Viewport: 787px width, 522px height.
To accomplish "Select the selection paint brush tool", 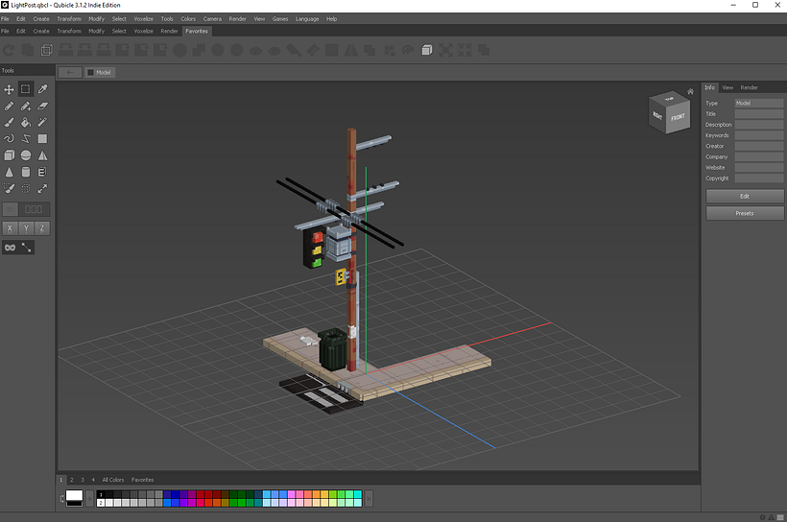I will [x=9, y=188].
